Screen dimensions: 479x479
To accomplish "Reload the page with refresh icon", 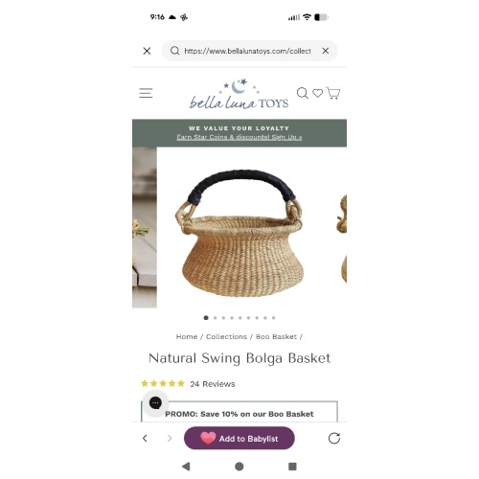I will click(334, 438).
